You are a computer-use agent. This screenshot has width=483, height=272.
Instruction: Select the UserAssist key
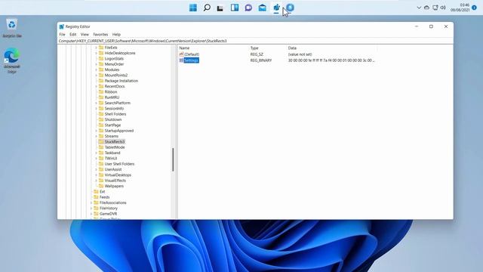(x=113, y=169)
